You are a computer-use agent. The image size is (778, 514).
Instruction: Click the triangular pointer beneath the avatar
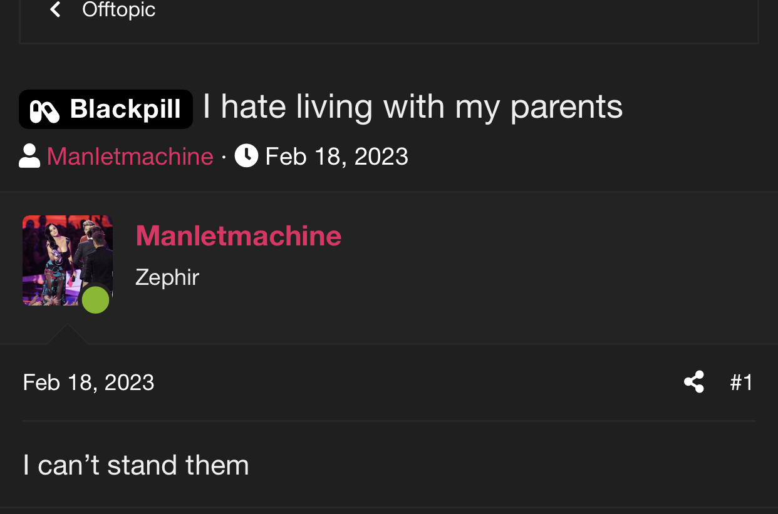(x=68, y=334)
